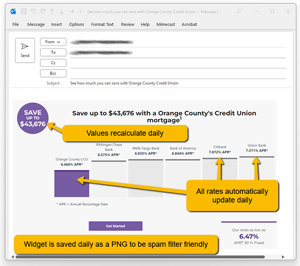Send the email message
This screenshot has height=266, width=300.
25,51
